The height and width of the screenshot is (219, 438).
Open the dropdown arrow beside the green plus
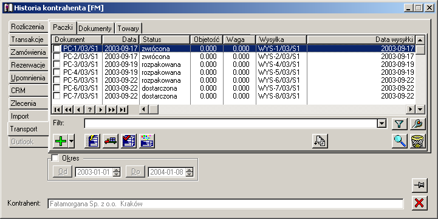point(72,141)
